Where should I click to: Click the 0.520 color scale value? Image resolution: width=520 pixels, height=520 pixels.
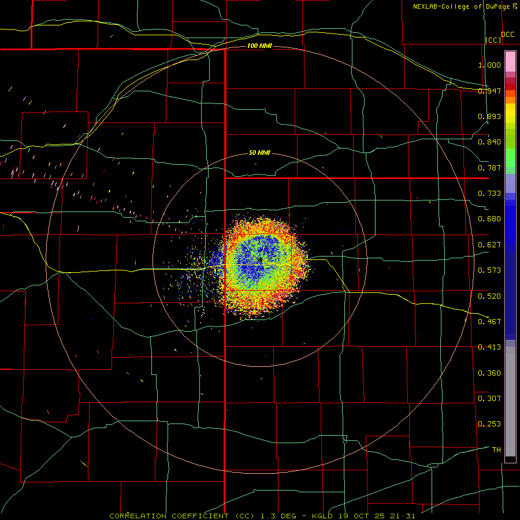coord(489,296)
